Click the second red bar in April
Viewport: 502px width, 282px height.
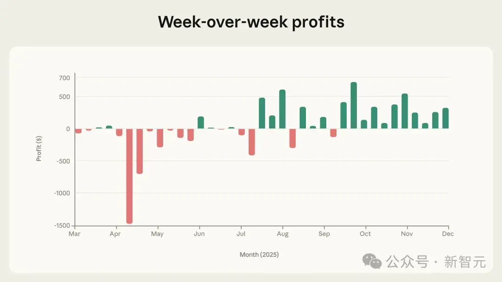click(139, 151)
